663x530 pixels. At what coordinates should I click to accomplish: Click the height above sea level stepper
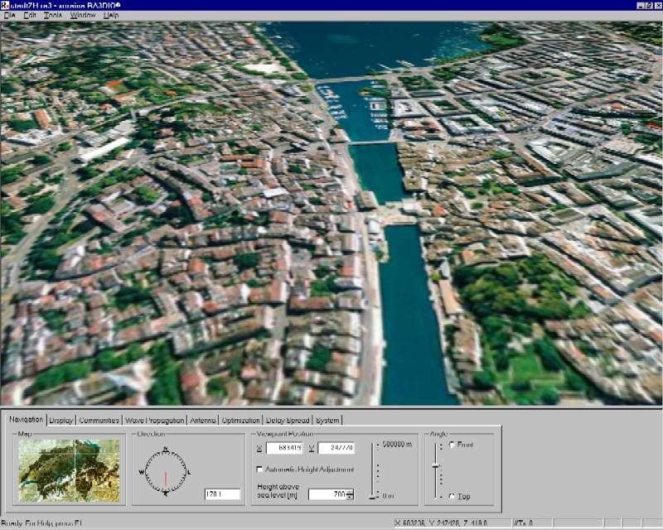351,494
